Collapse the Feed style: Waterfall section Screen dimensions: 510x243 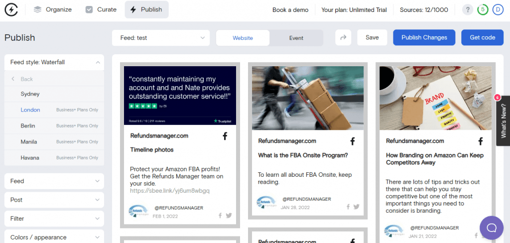pos(54,62)
